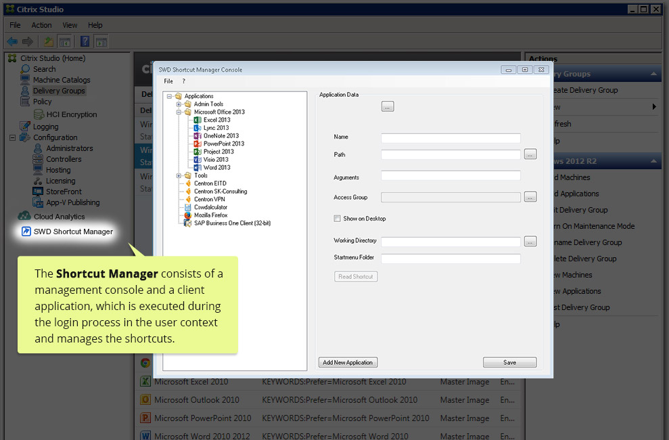Screen dimensions: 669x440
Task: Click into the Arguments input field
Action: tap(451, 175)
